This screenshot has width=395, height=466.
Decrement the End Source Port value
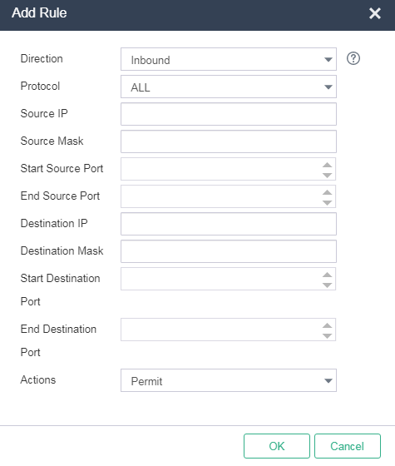327,203
